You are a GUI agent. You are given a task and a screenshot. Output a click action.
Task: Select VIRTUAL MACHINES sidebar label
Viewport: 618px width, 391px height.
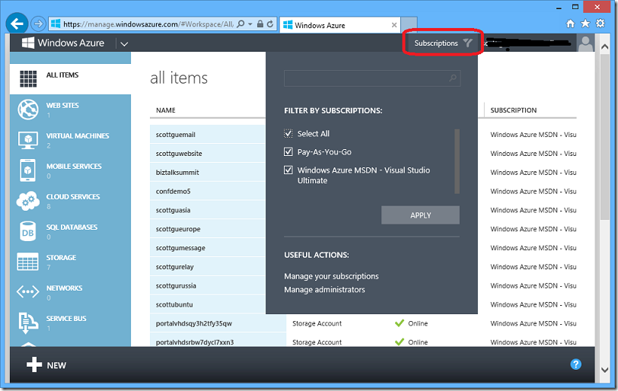(78, 135)
